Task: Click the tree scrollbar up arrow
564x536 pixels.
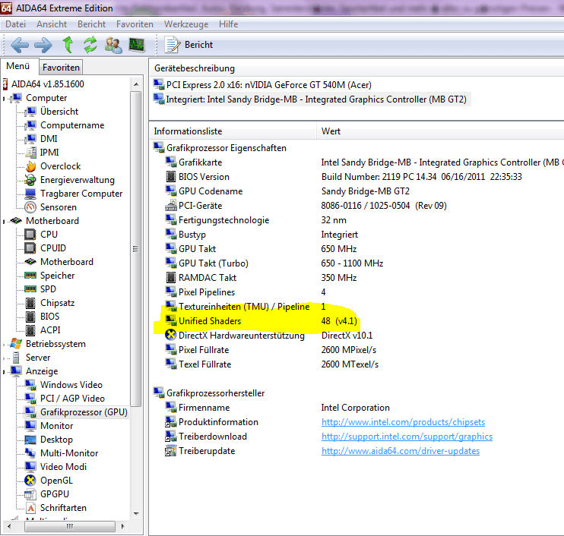Action: point(136,84)
